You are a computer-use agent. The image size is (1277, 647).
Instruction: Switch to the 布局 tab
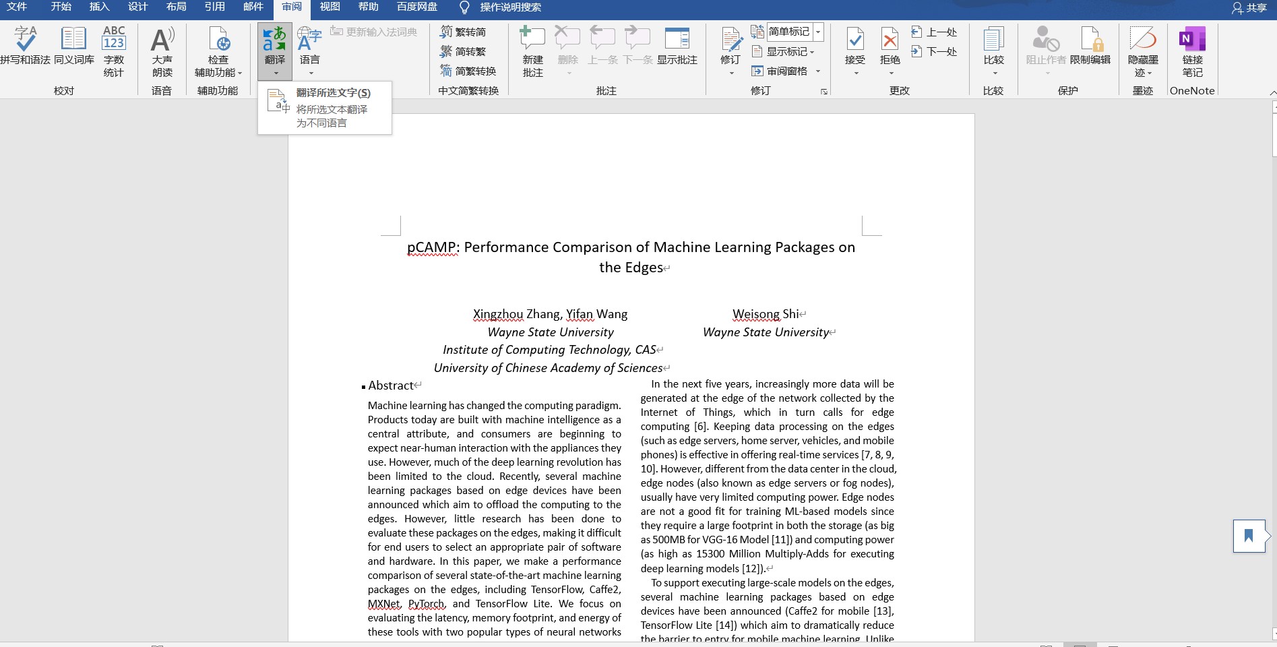coord(177,7)
